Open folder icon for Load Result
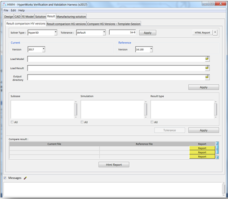Image resolution: width=228 pixels, height=199 pixels. pyautogui.click(x=207, y=68)
